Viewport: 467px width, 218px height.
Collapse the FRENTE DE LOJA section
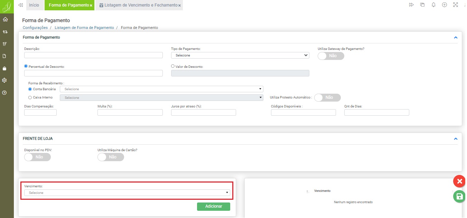click(456, 139)
